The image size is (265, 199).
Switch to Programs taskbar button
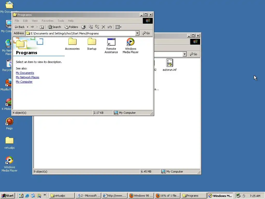tap(194, 196)
